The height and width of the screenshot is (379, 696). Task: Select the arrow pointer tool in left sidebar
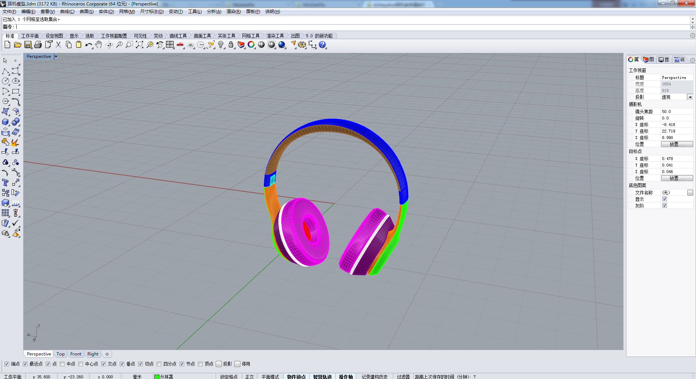pyautogui.click(x=5, y=61)
